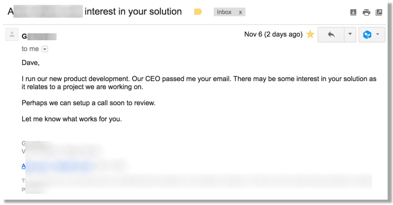Click the sender name starting with G
This screenshot has width=393, height=205.
39,36
